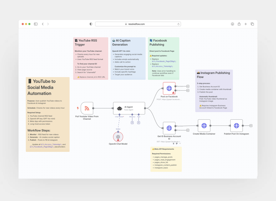Click the 'Pull Youtube Video From Channel' label
The image size is (276, 201).
pos(87,117)
